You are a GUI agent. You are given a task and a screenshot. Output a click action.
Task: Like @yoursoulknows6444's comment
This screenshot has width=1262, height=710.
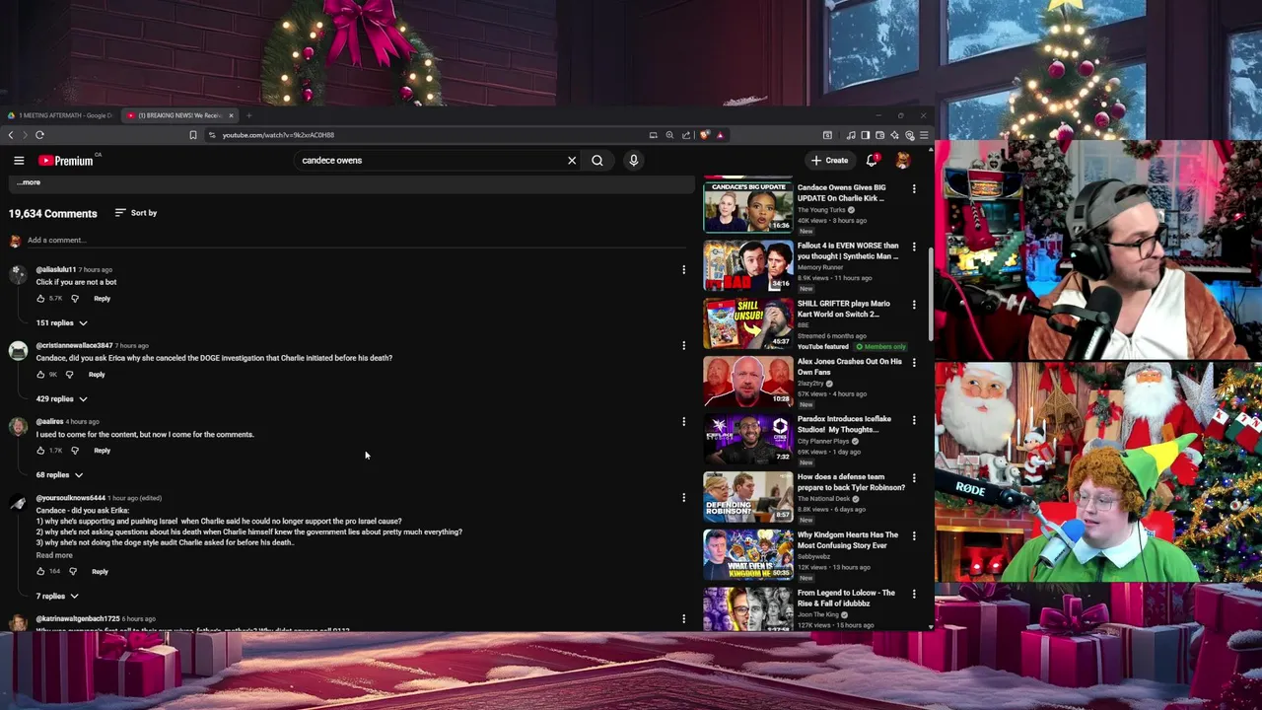(40, 572)
